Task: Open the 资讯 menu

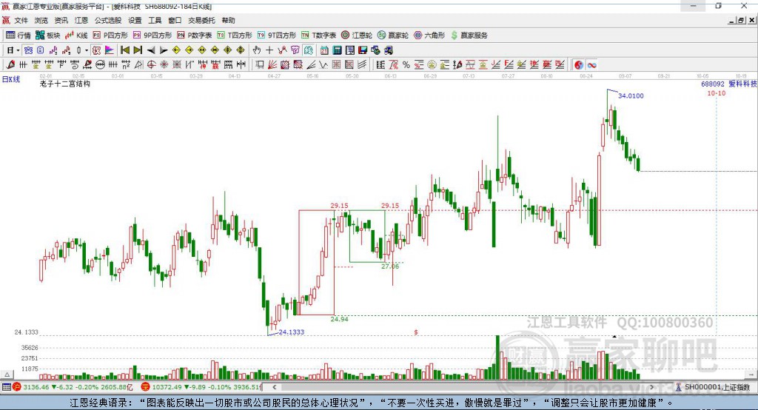Action: click(61, 20)
